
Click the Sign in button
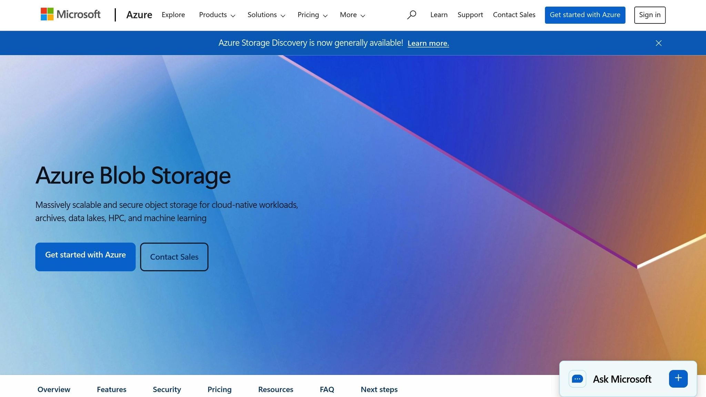click(649, 15)
